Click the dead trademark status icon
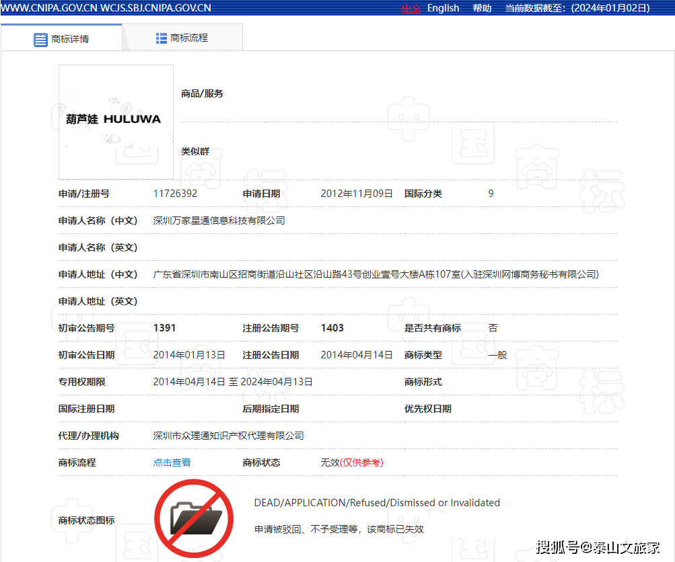Viewport: 675px width, 562px height. (194, 518)
